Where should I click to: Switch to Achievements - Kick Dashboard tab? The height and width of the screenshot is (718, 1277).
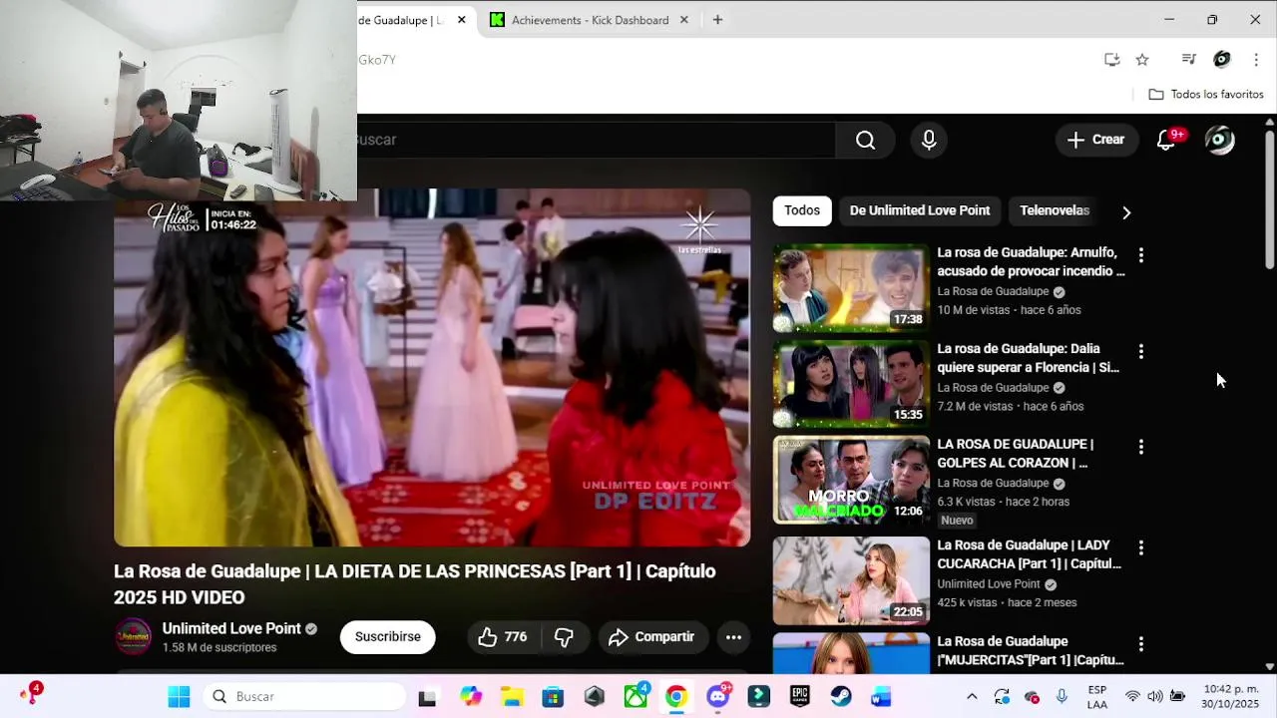click(589, 20)
